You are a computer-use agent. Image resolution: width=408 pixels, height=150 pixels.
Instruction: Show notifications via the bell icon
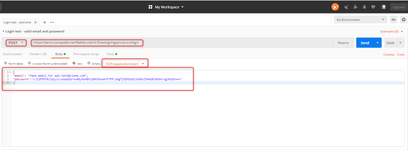[364, 7]
